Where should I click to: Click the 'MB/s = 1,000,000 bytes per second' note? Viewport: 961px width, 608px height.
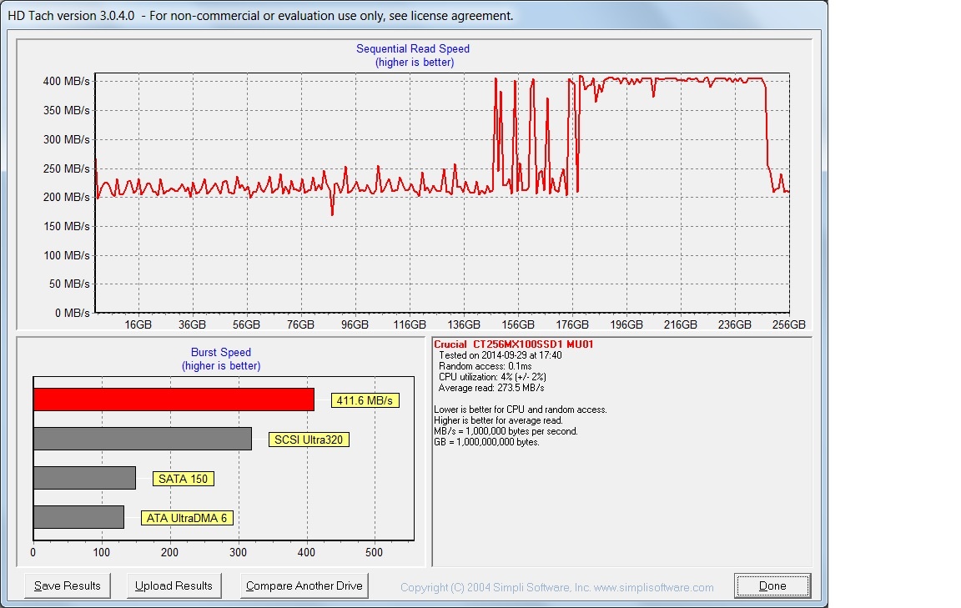pos(506,431)
